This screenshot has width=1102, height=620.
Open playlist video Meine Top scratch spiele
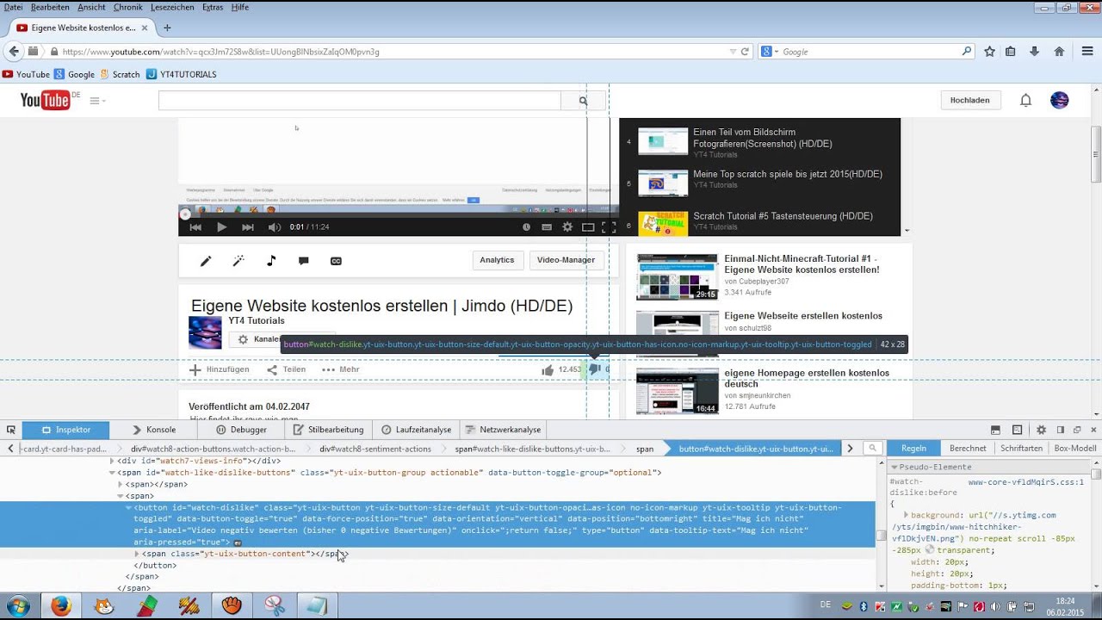[x=788, y=174]
